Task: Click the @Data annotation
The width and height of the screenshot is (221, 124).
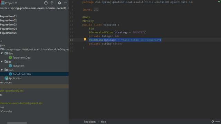Action: pyautogui.click(x=86, y=17)
